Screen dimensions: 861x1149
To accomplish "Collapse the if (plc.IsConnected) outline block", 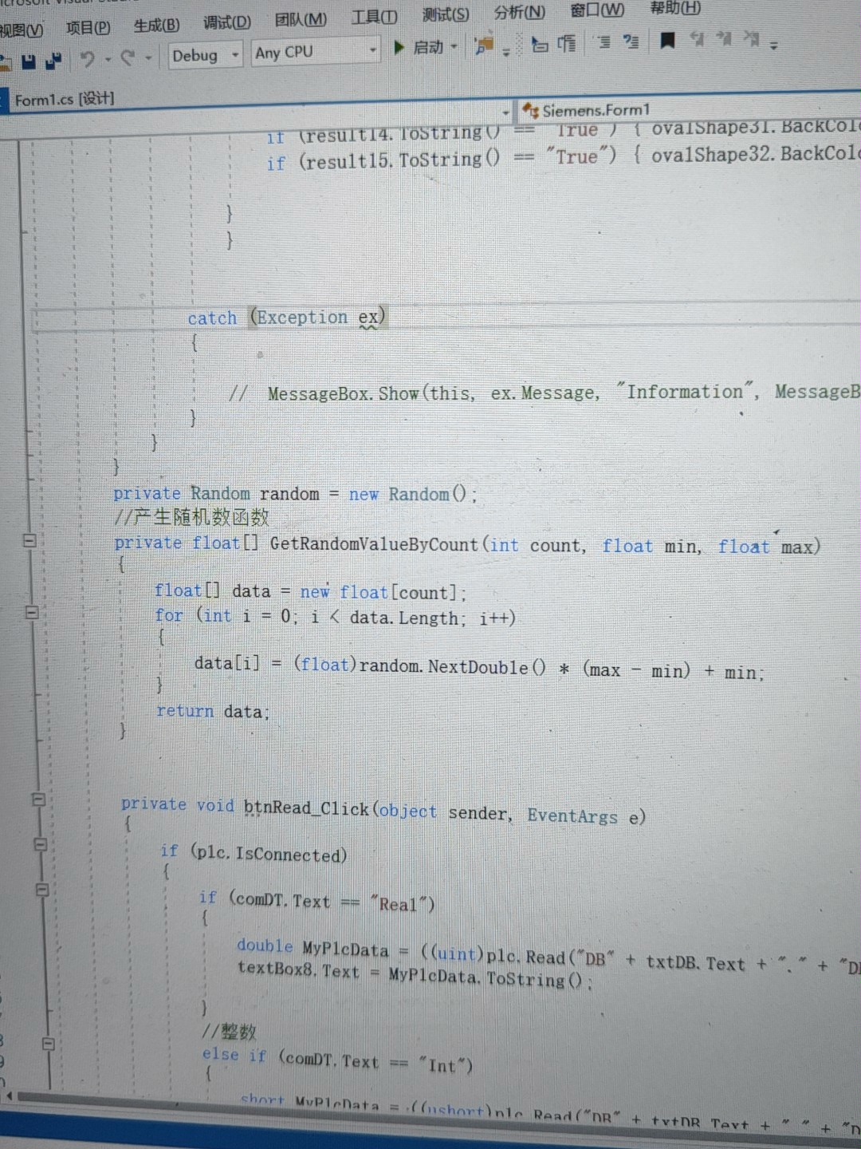I will (x=41, y=843).
